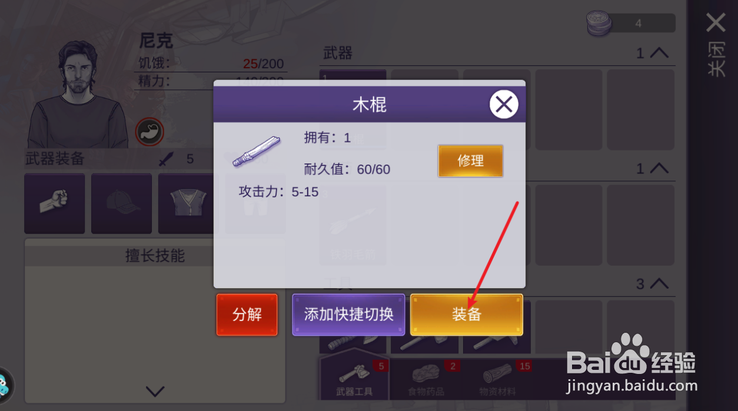This screenshot has width=738, height=411.
Task: Close the 木棍 item dialog
Action: click(x=504, y=105)
